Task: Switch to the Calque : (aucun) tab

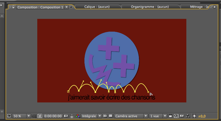Action: click(97, 7)
